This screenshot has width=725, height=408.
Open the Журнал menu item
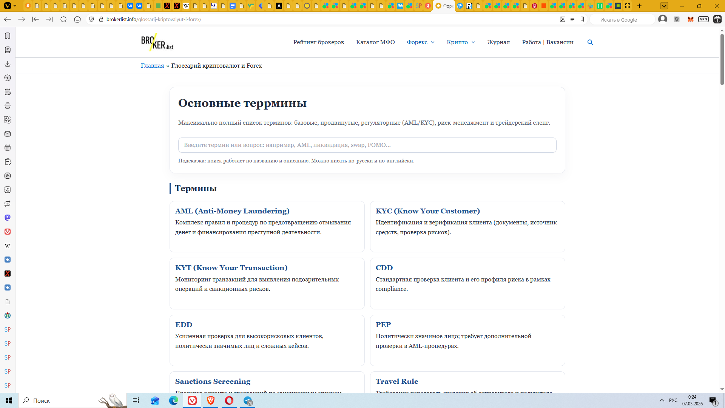click(x=498, y=42)
